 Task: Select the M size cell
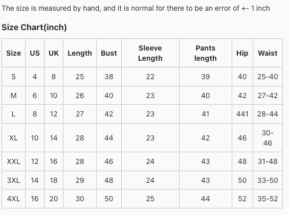13,95
